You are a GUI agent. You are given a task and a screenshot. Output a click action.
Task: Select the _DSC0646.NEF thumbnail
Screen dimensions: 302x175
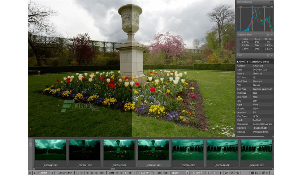coord(256,153)
